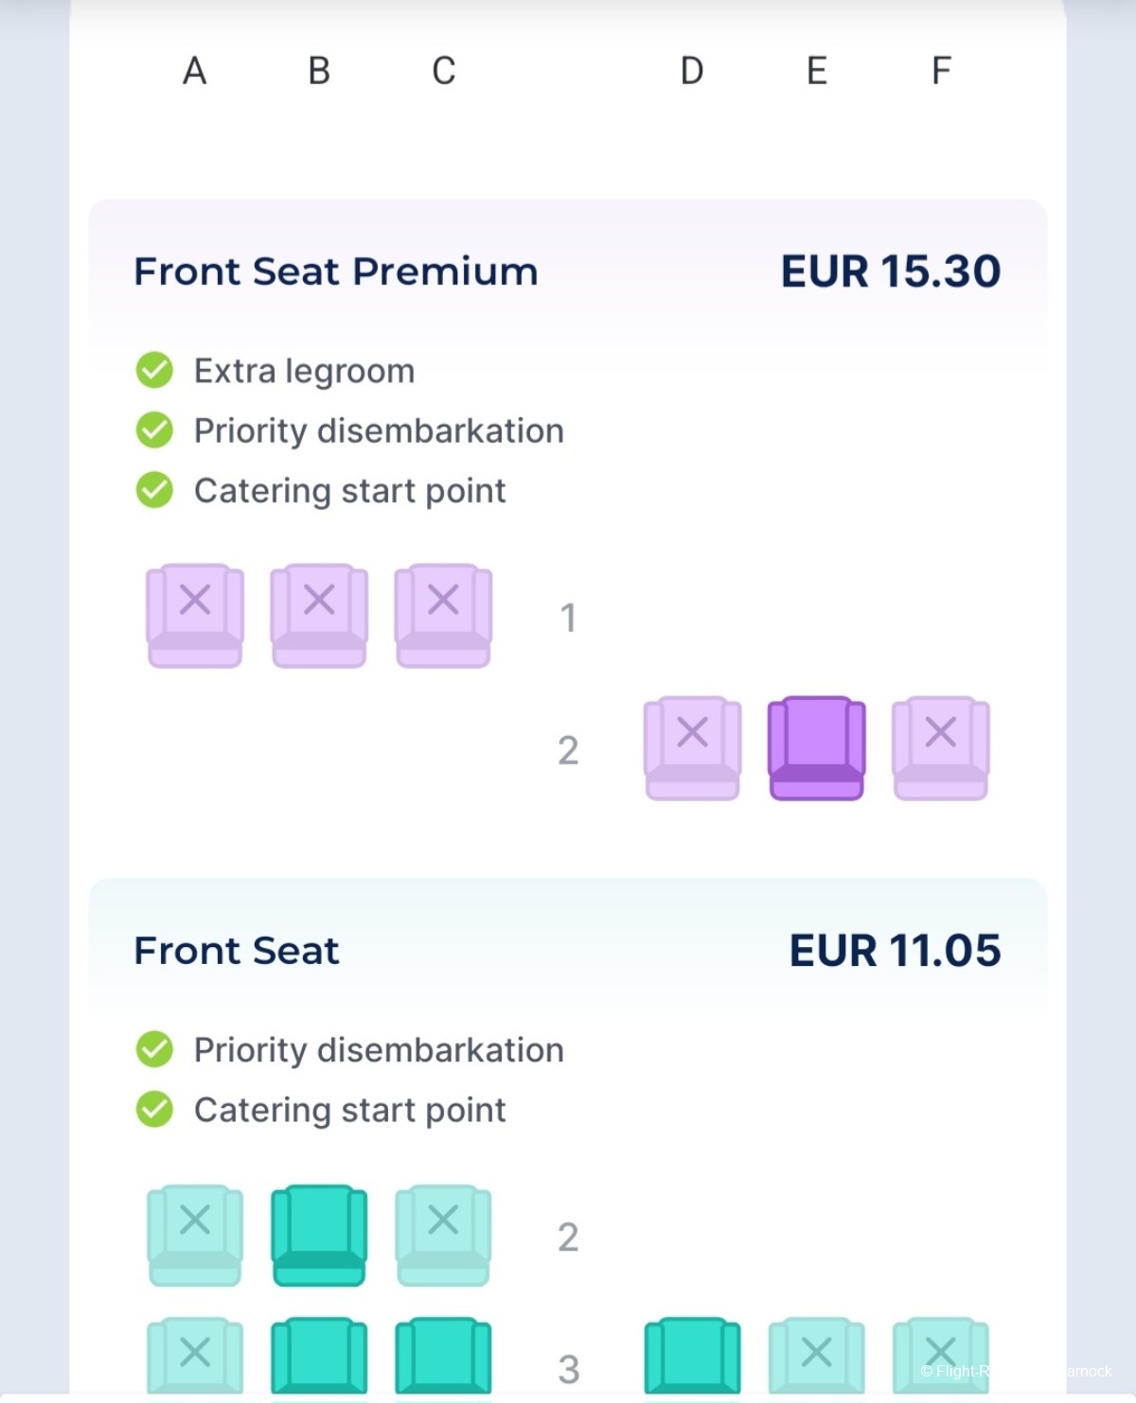Click unavailable premium seat 2F
The height and width of the screenshot is (1403, 1136).
[x=940, y=747]
